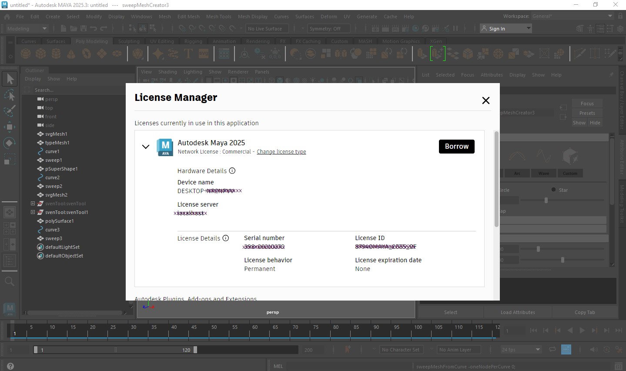This screenshot has width=626, height=371.
Task: Expand the svenTool:svenTool1 outliner node
Action: [x=33, y=212]
